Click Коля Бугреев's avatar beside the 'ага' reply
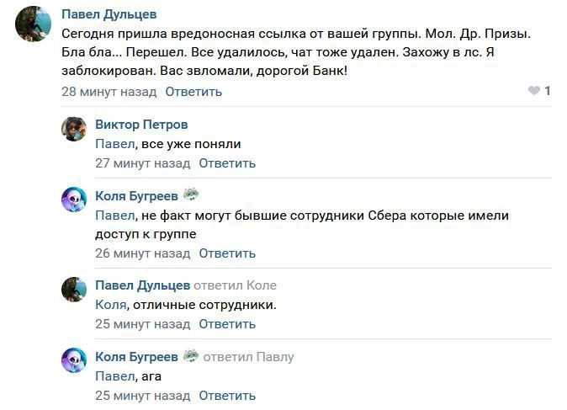This screenshot has width=567, height=410. pos(75,360)
